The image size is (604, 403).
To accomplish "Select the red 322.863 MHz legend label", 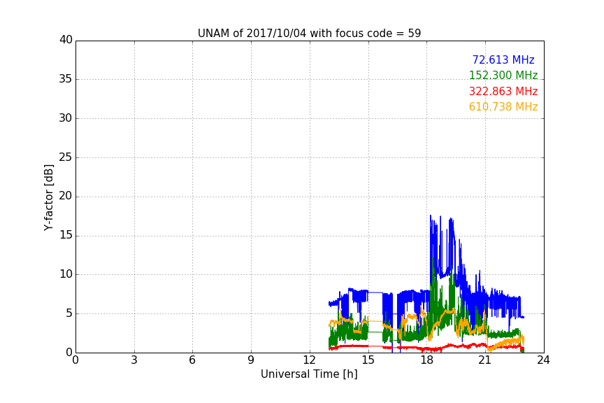I will click(503, 92).
